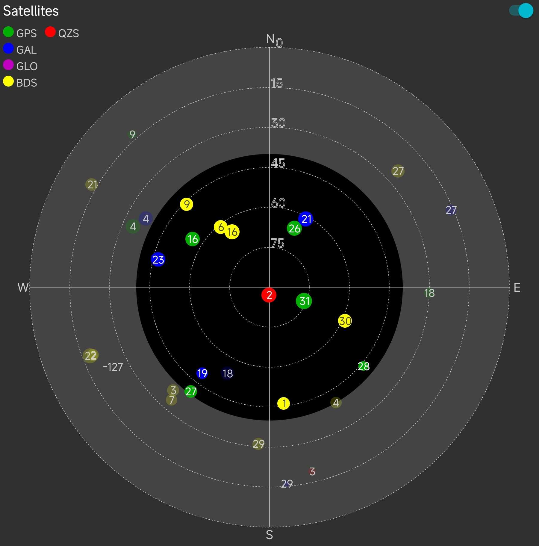Screen dimensions: 539x546
Task: Tap green GPS satellite 28
Action: [363, 366]
